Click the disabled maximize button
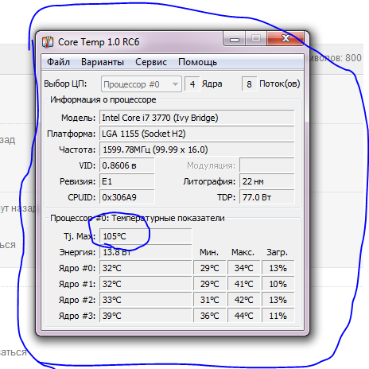The height and width of the screenshot is (369, 369). [x=256, y=39]
